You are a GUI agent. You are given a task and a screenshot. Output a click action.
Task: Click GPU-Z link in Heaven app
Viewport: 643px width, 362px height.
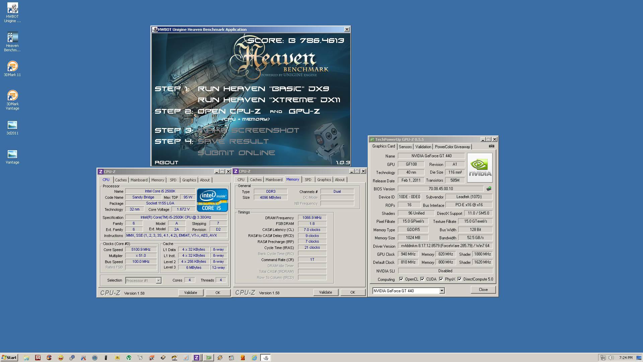click(304, 111)
